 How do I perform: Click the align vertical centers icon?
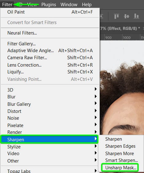126,16
